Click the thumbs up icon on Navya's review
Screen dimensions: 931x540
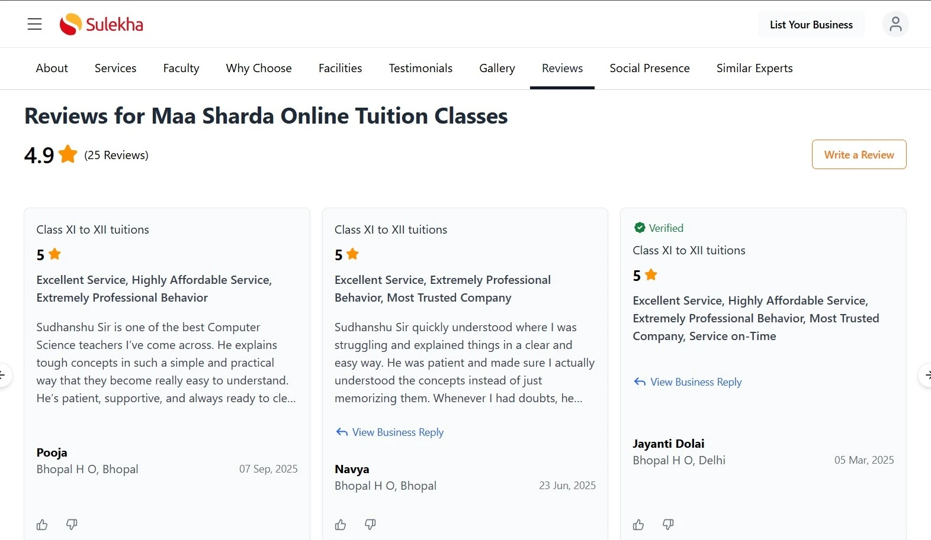pos(341,525)
